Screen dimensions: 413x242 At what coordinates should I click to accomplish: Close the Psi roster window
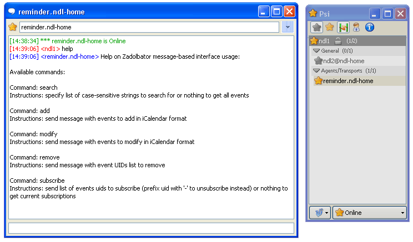[401, 13]
